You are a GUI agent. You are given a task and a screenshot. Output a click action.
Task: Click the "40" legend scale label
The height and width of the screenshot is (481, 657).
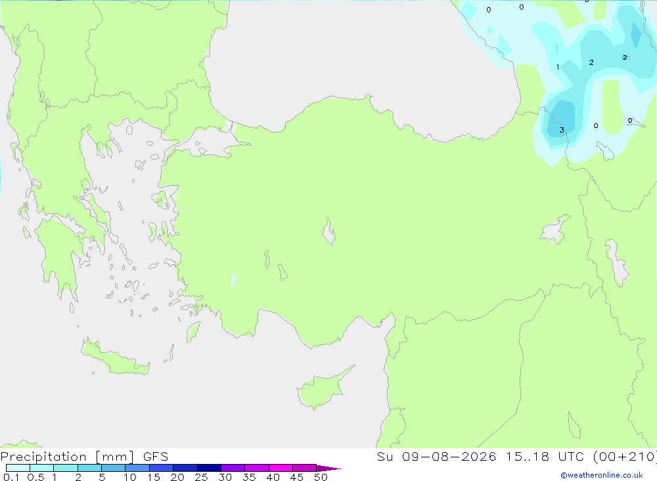click(x=273, y=477)
